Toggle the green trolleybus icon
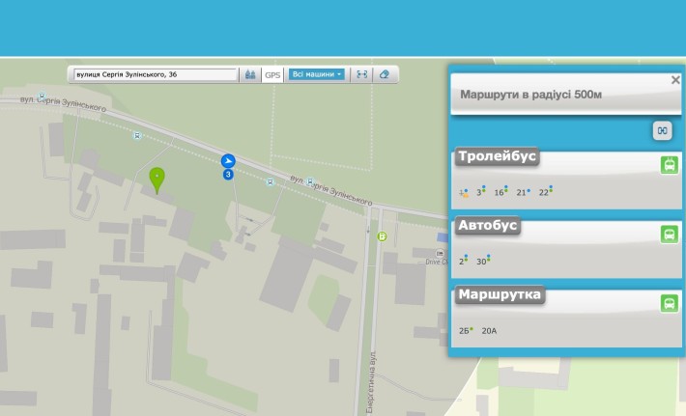Viewport: 686px width, 416px height. (x=669, y=165)
